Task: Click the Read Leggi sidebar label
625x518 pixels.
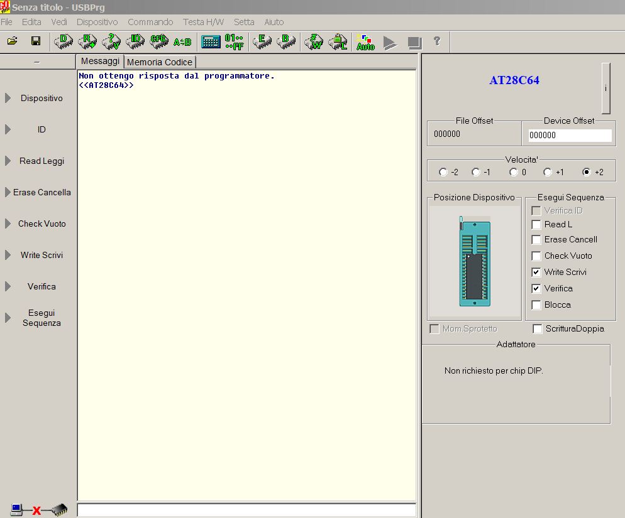Action: [42, 161]
